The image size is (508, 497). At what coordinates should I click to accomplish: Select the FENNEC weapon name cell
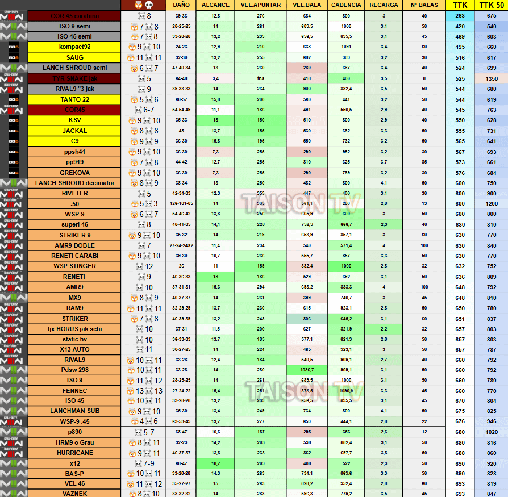click(74, 391)
